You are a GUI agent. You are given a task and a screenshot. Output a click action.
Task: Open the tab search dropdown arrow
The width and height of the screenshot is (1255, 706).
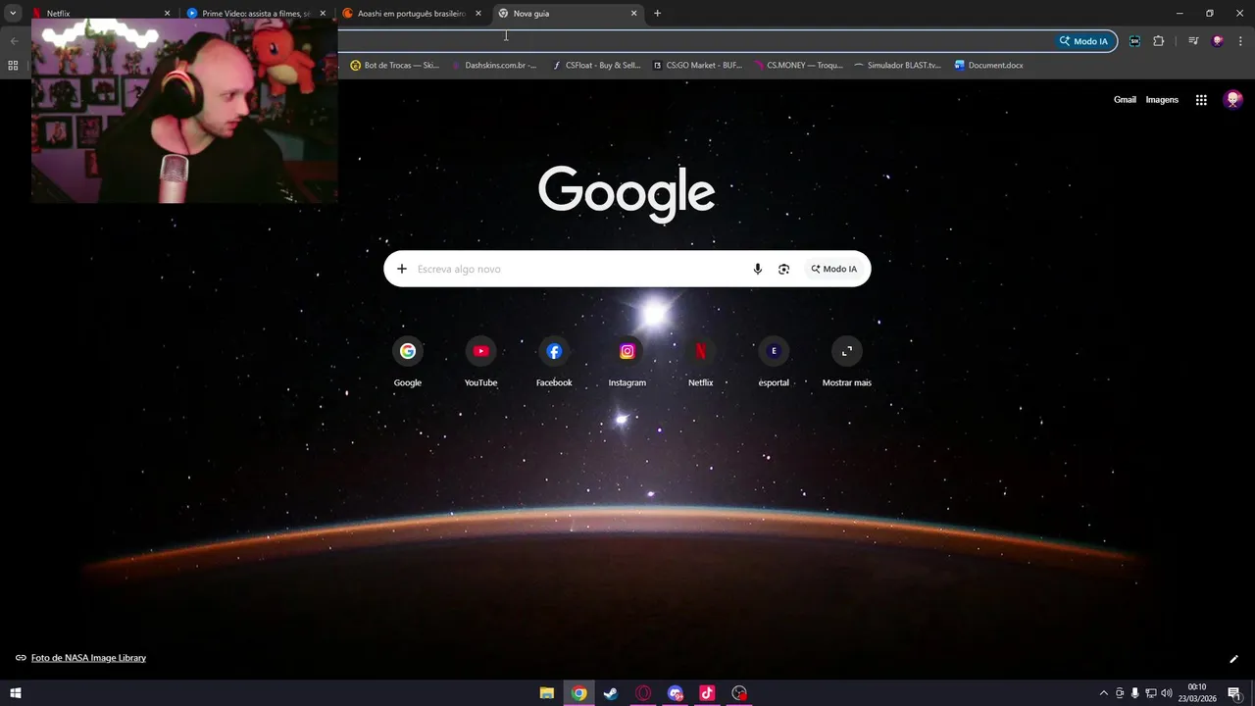click(13, 14)
